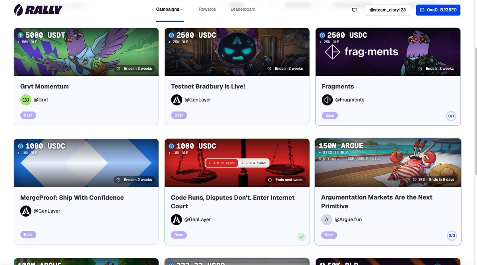Click the GenLayer avatar on Internet Court card
The image size is (477, 265).
point(176,219)
